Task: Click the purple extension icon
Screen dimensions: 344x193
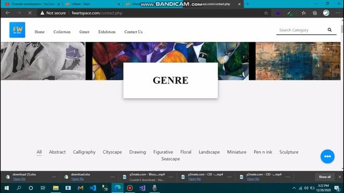Action: (x=278, y=13)
